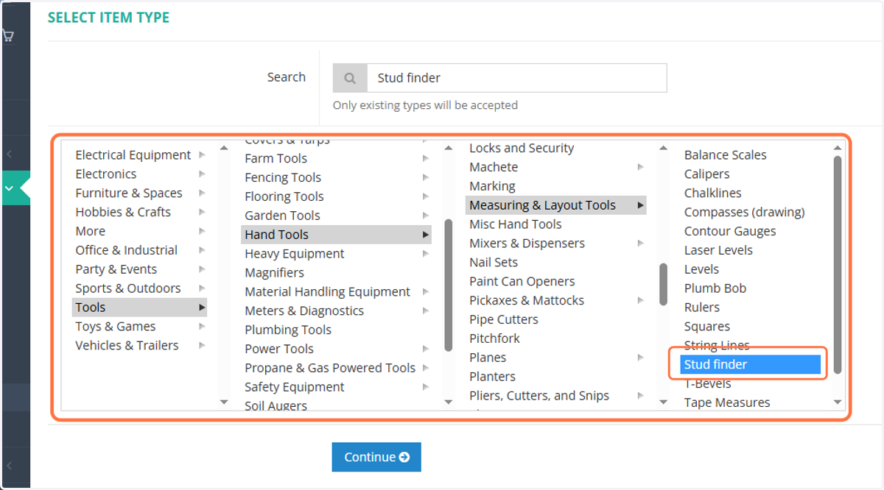Choose Heavy Equipment subcategory
This screenshot has width=884, height=490.
295,254
